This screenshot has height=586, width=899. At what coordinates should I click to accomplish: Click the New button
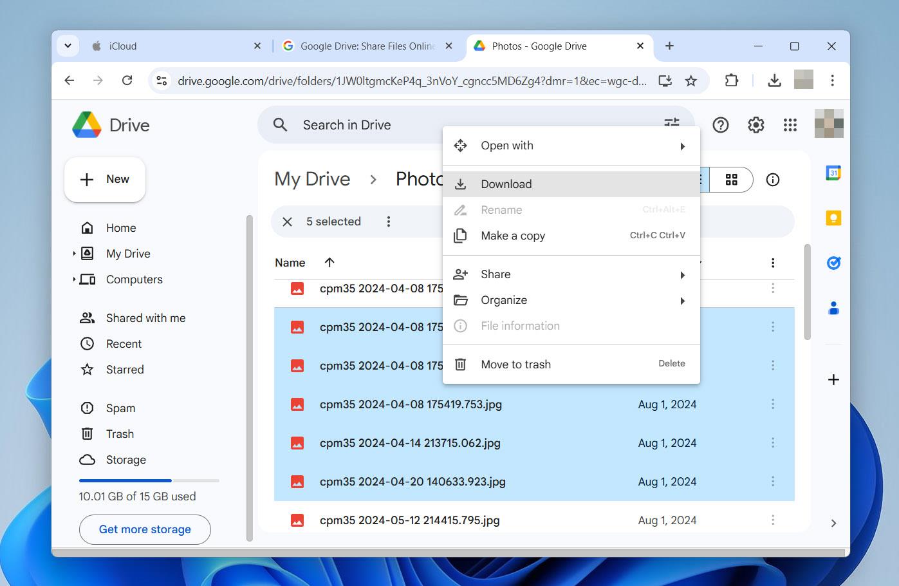105,179
